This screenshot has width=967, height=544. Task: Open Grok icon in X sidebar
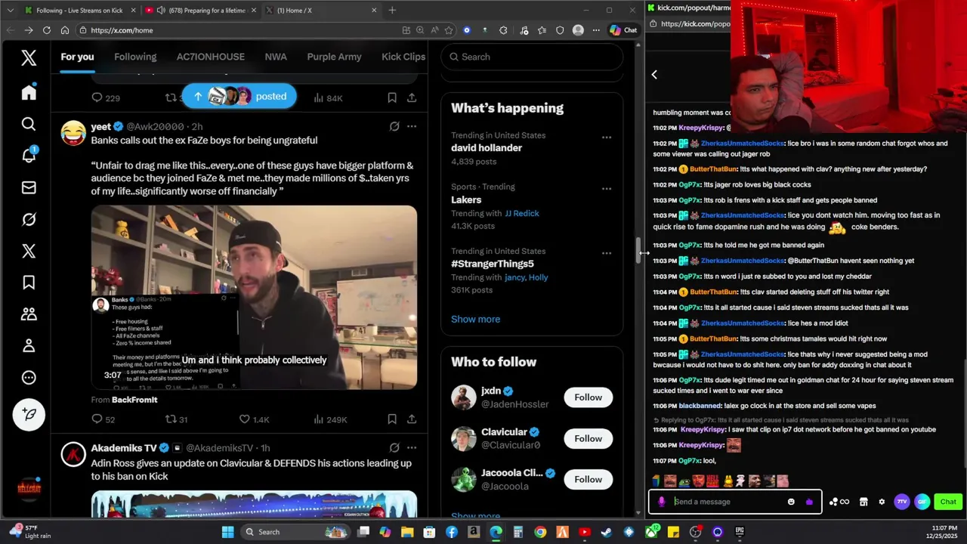click(x=29, y=219)
